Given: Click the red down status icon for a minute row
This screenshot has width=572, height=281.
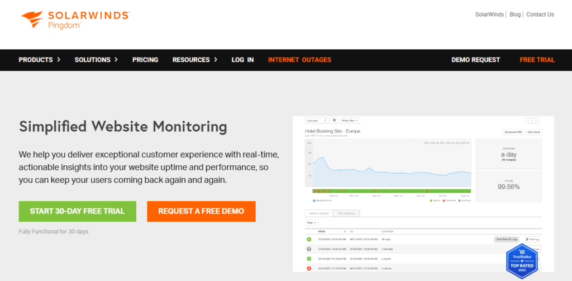Looking at the screenshot, I should (x=309, y=269).
